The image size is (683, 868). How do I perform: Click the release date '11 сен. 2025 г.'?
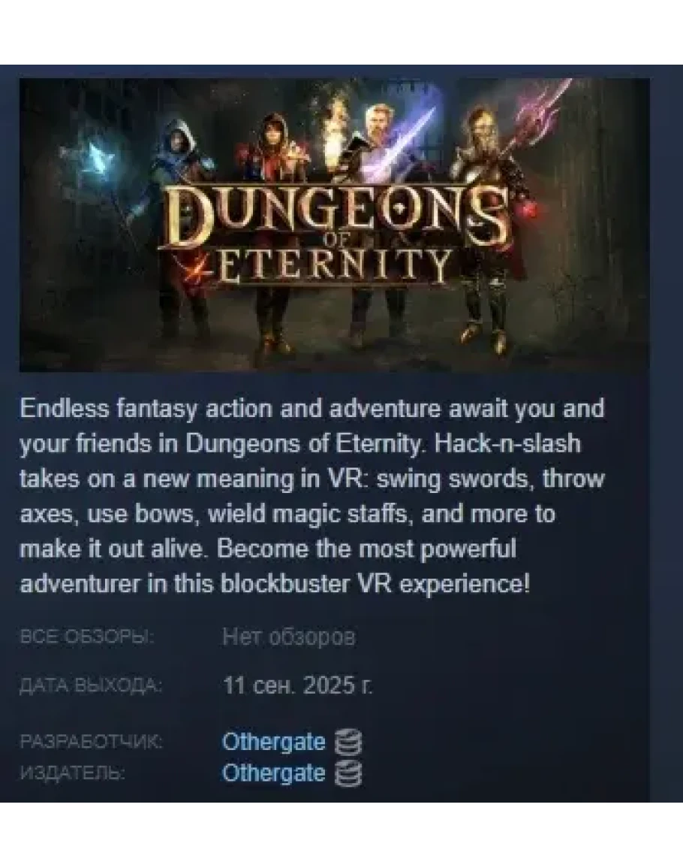[297, 685]
